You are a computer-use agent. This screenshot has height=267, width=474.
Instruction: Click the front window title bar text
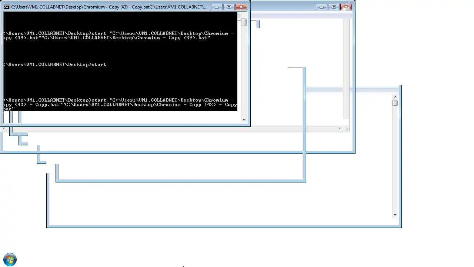(109, 7)
